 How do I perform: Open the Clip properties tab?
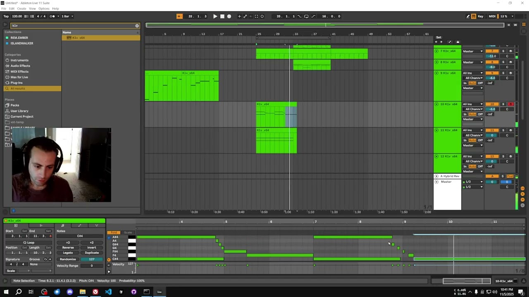tap(16, 226)
